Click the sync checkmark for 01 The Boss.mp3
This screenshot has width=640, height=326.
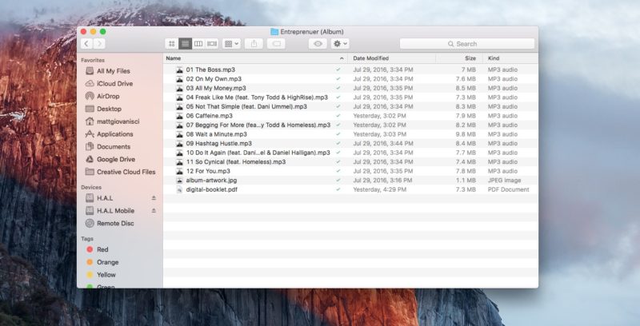338,70
